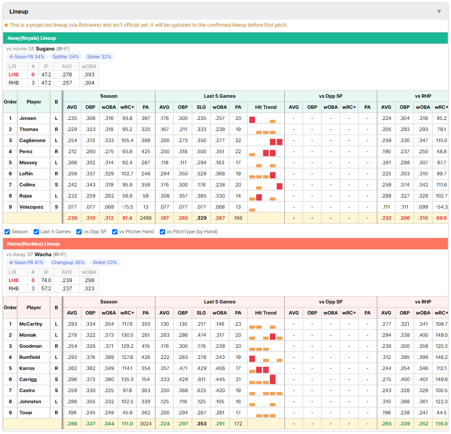Click Jensen's red hit trend bar

tap(252, 120)
